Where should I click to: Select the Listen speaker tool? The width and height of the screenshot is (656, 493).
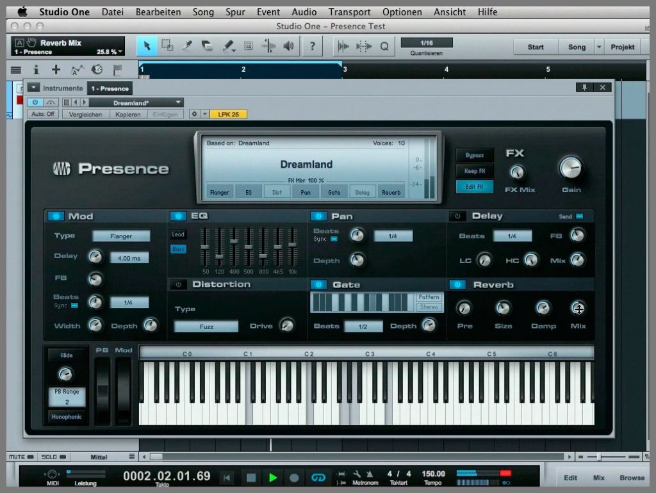(x=288, y=45)
